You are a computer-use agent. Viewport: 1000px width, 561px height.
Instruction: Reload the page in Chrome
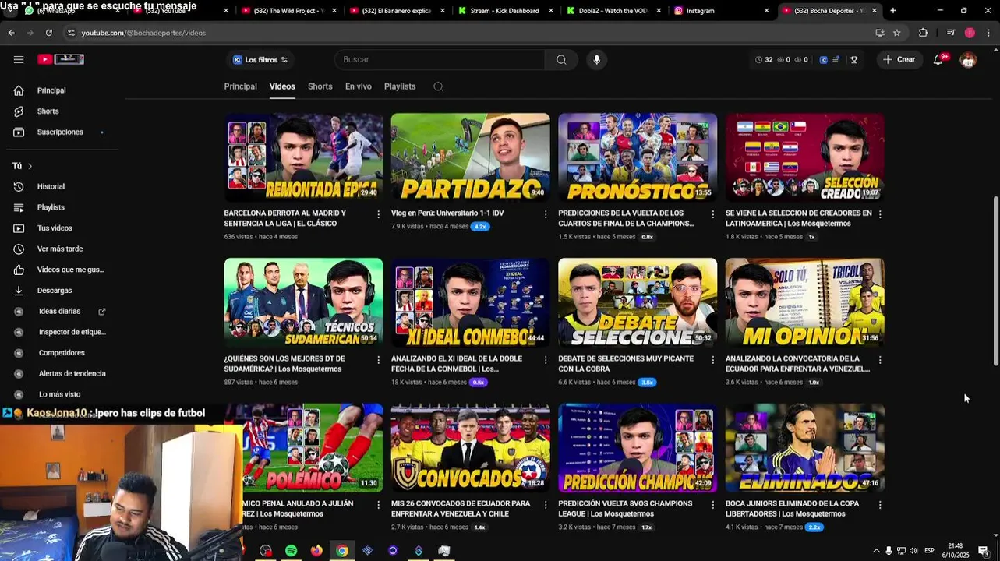click(48, 33)
